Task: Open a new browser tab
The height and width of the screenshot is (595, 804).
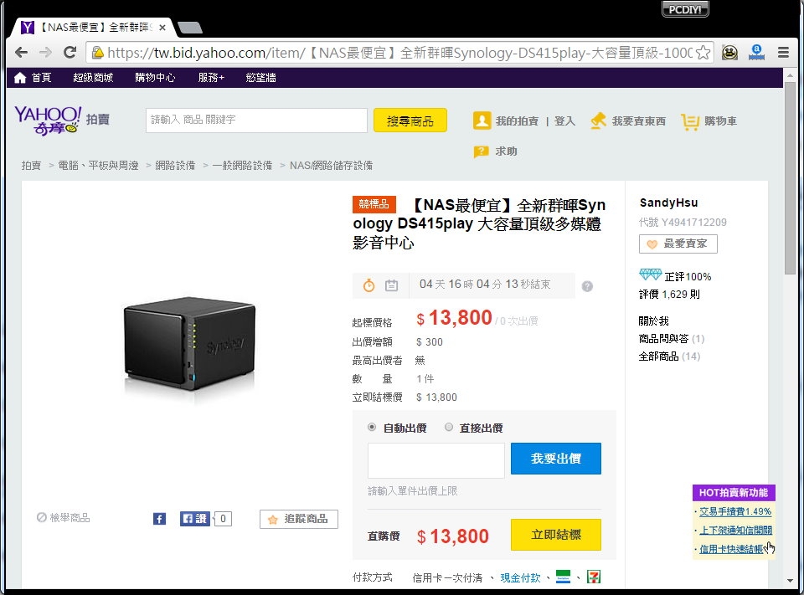Action: click(x=190, y=28)
